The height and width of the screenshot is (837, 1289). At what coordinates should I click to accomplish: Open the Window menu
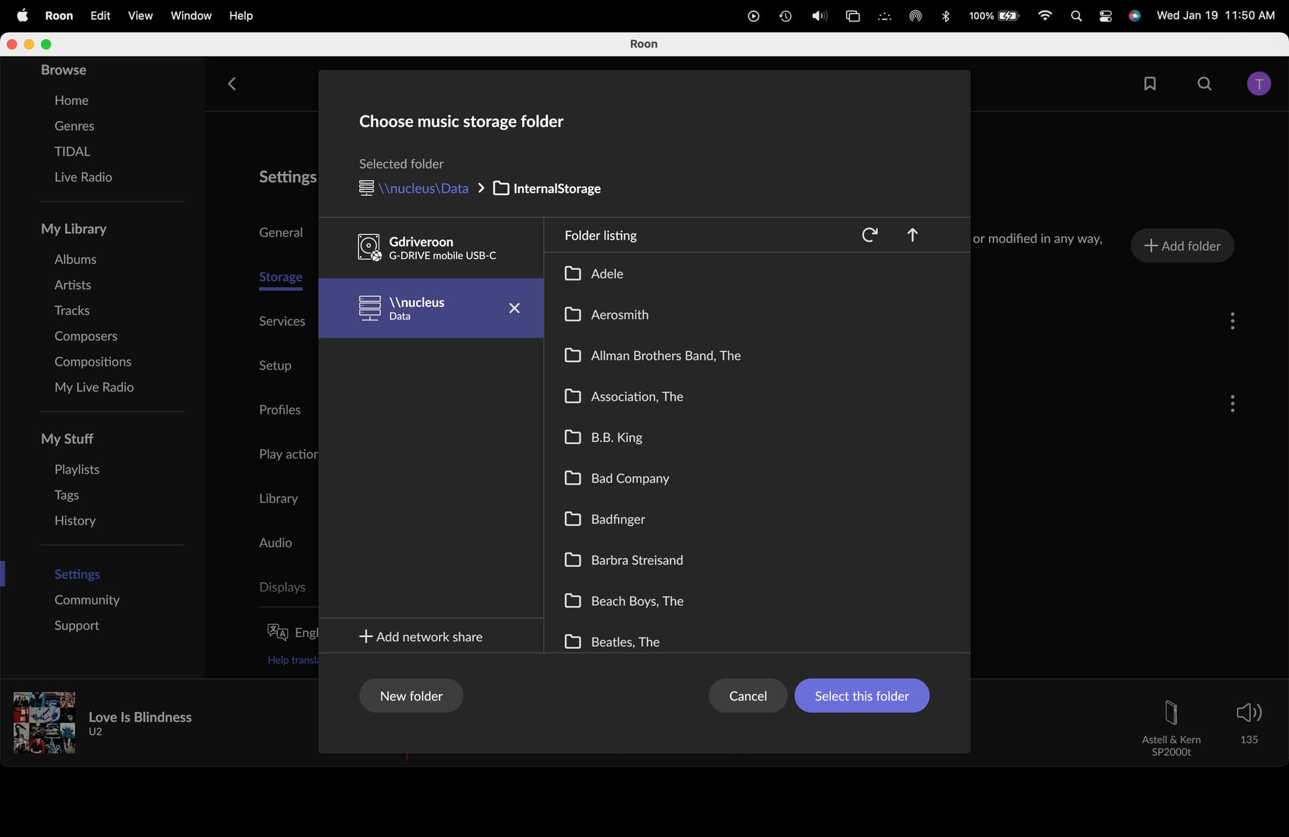point(191,15)
